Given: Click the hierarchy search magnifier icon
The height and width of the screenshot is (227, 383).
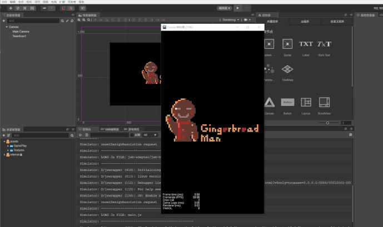Looking at the screenshot, I should (62, 21).
